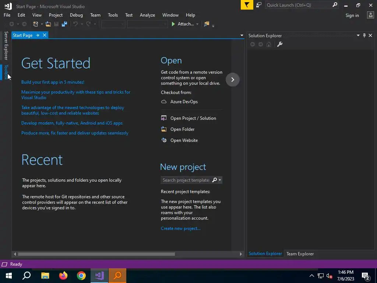Expand the dropdown arrow beside Attach
Image resolution: width=377 pixels, height=283 pixels.
(197, 24)
